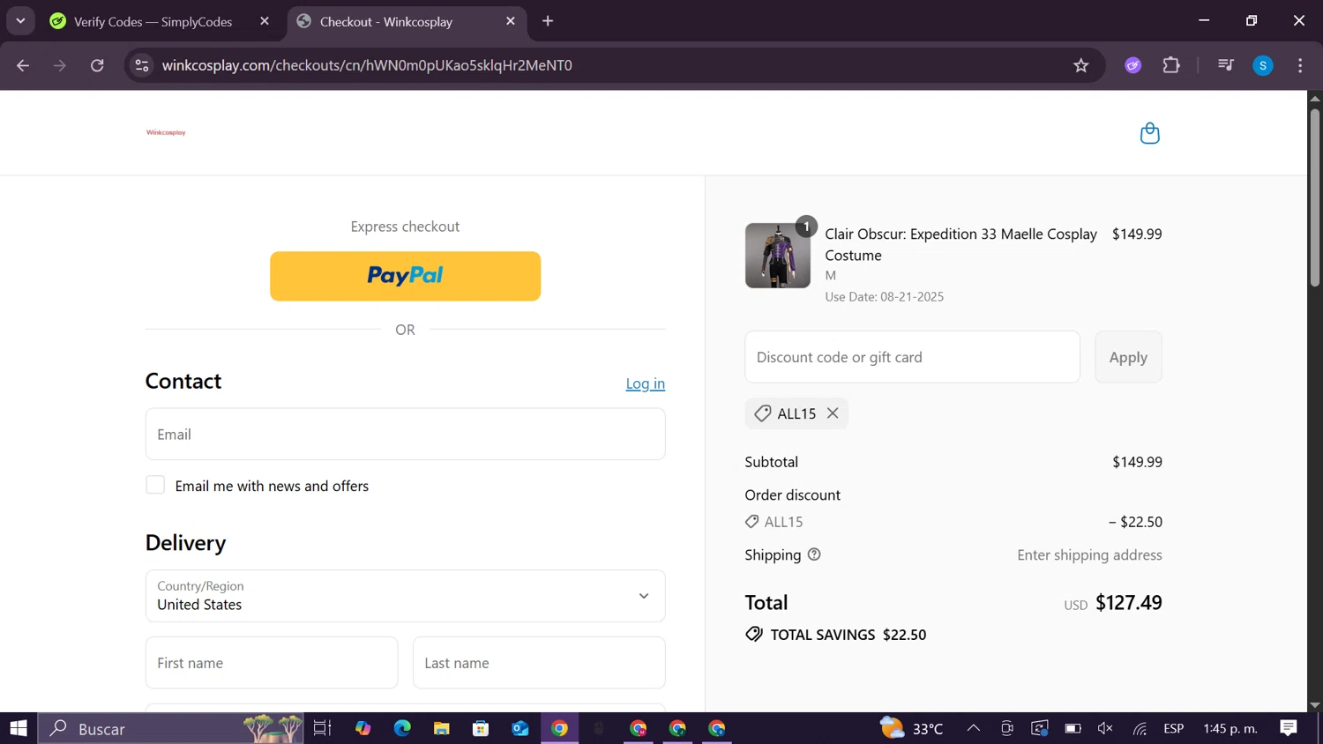Click the Clair Obscur product title

tap(960, 244)
